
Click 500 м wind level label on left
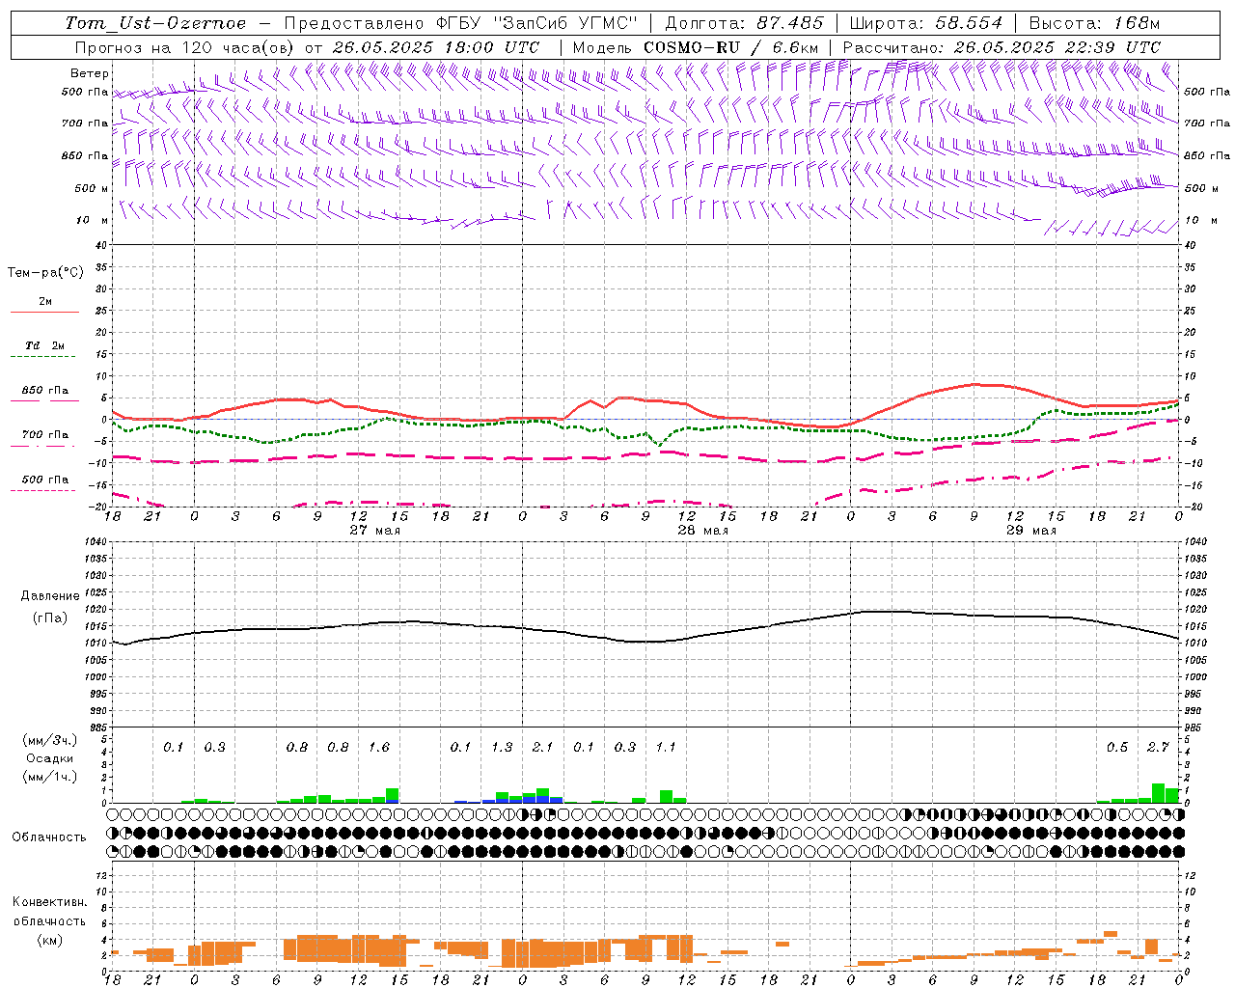[x=92, y=188]
